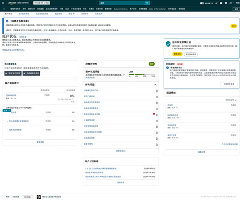Open the 监管合规性 link
This screenshot has width=240, height=204.
(x=88, y=144)
